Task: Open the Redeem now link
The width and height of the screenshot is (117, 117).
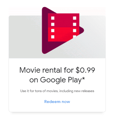Action: [57, 102]
